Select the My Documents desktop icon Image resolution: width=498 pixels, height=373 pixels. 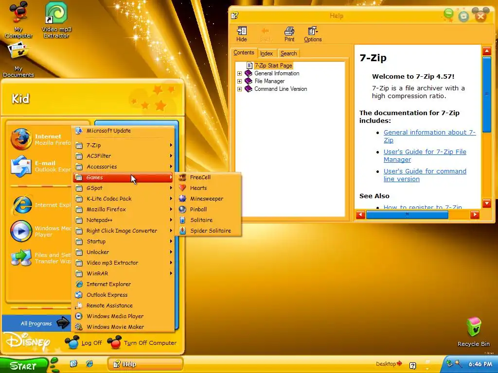[x=18, y=60]
